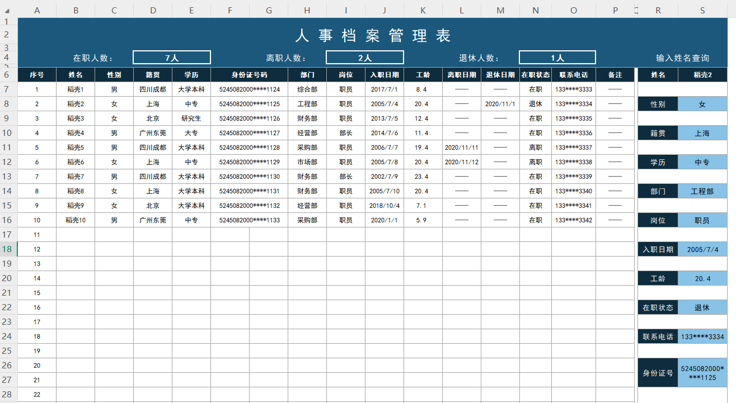This screenshot has height=403, width=736.
Task: Select cell containing employee name 稻壳5
Action: coord(76,147)
